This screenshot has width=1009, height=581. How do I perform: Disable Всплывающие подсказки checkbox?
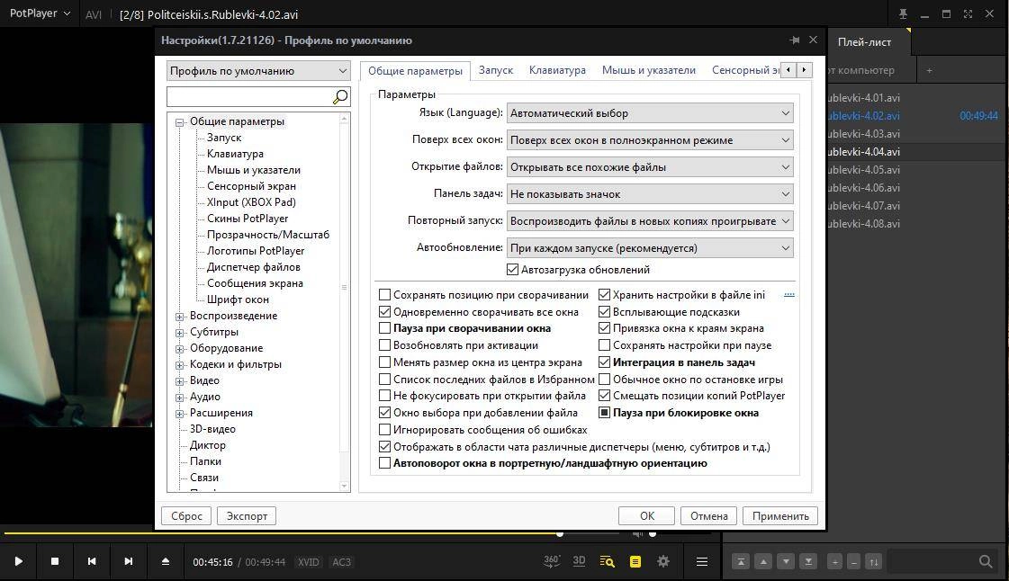(604, 312)
